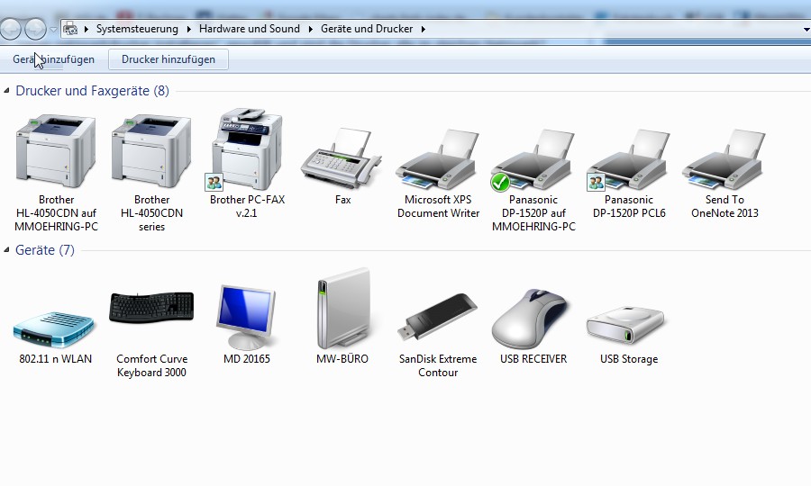Select the Brother HL-4050CDN auf MMOEHRING-PC printer icon

(x=56, y=151)
